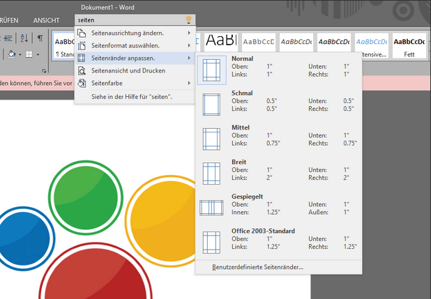
Task: Open the ANSICHT ribbon tab
Action: [x=46, y=20]
